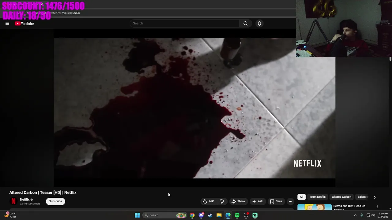Open the green Streamlabs taskbar app
This screenshot has width=392, height=220.
click(255, 215)
